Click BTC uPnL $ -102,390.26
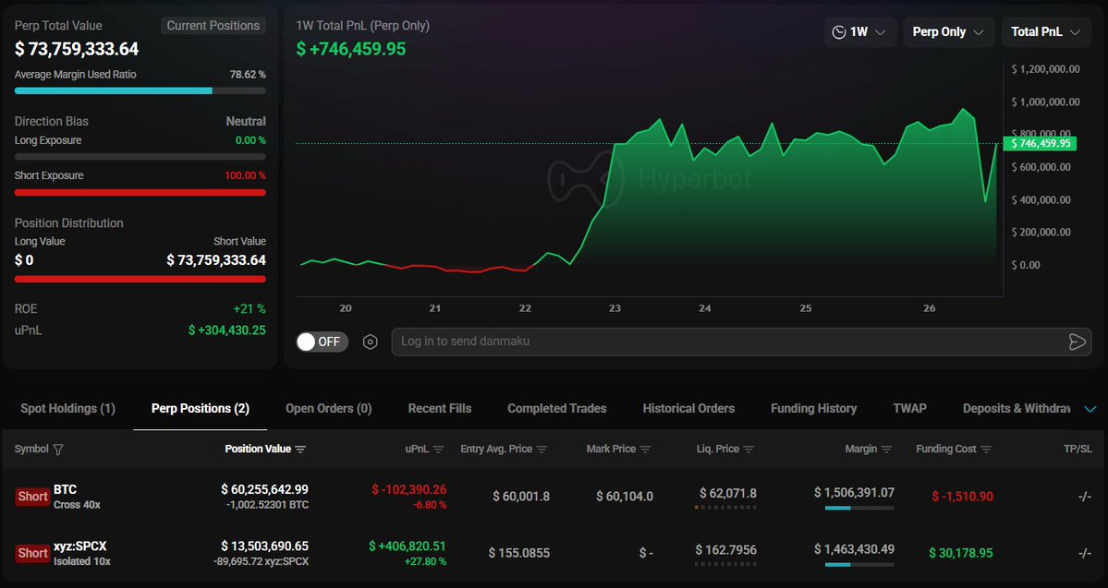 click(x=409, y=489)
